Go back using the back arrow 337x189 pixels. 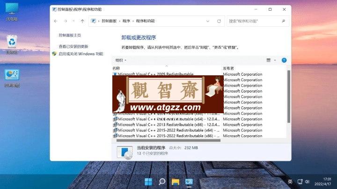(56, 21)
